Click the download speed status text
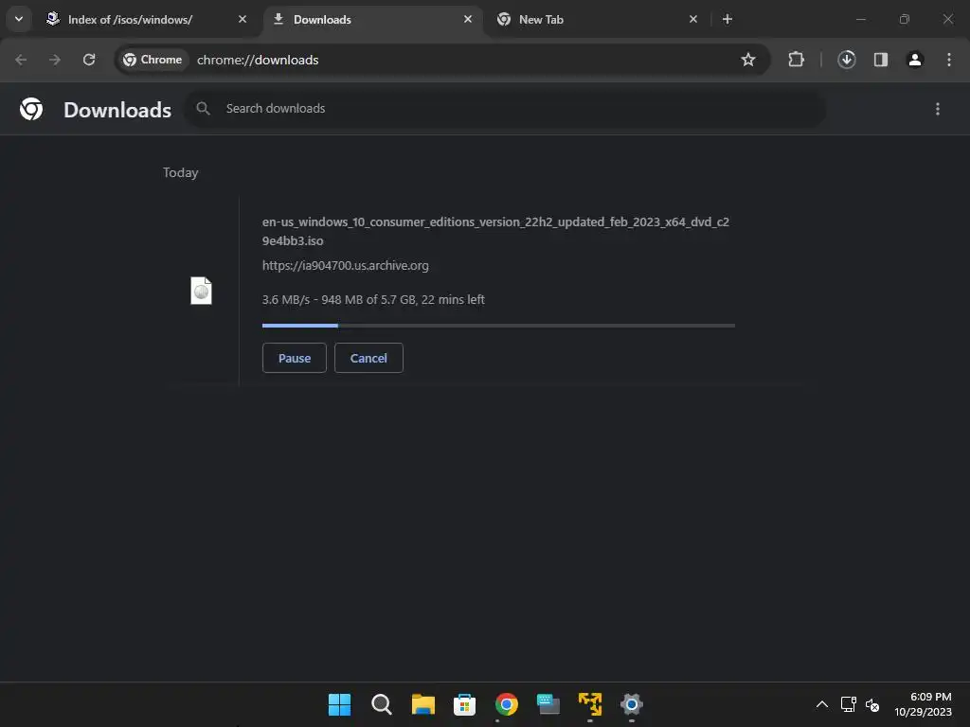The width and height of the screenshot is (970, 727). point(373,299)
